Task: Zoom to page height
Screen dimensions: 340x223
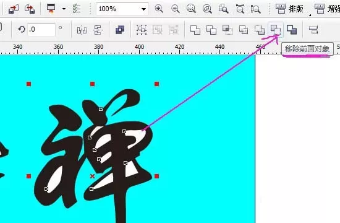Action: click(x=256, y=9)
